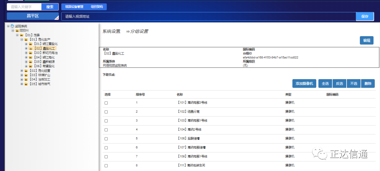Collapse the 阿坝州 tree node
The width and height of the screenshot is (380, 171).
13,31
